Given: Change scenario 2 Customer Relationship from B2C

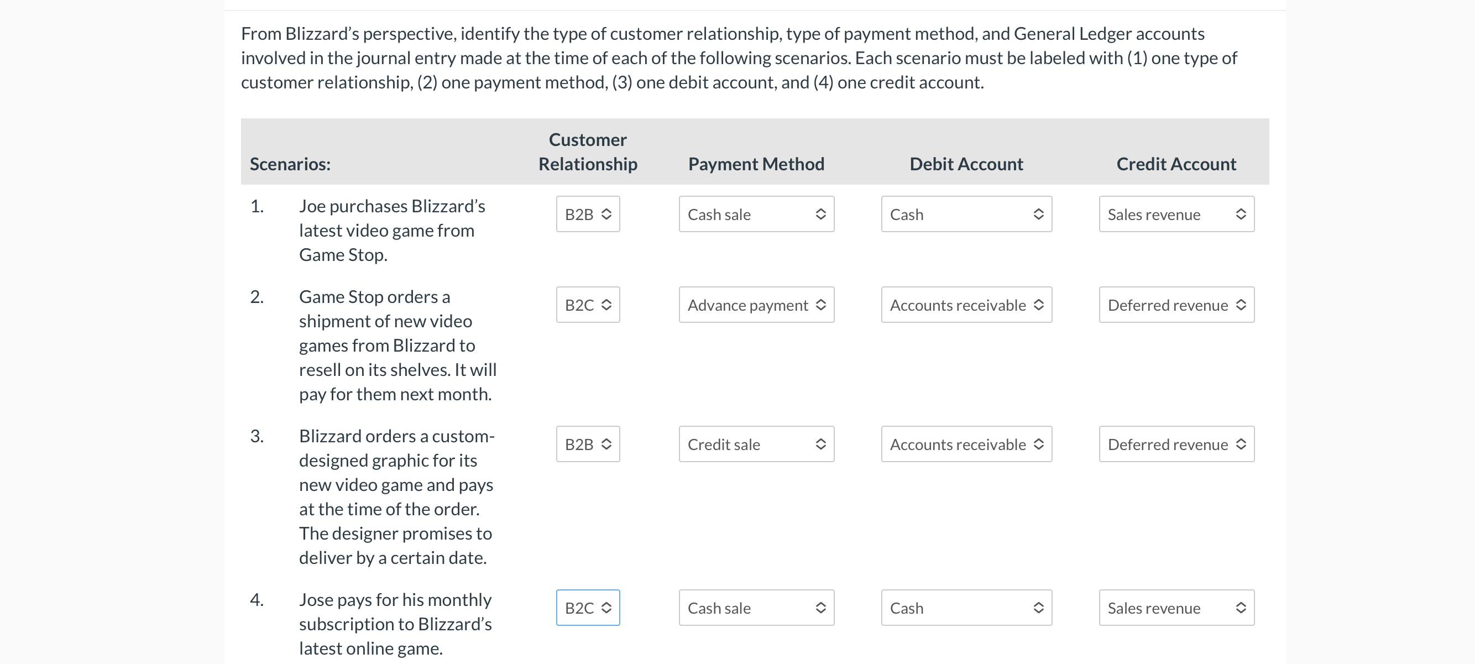Looking at the screenshot, I should 588,305.
